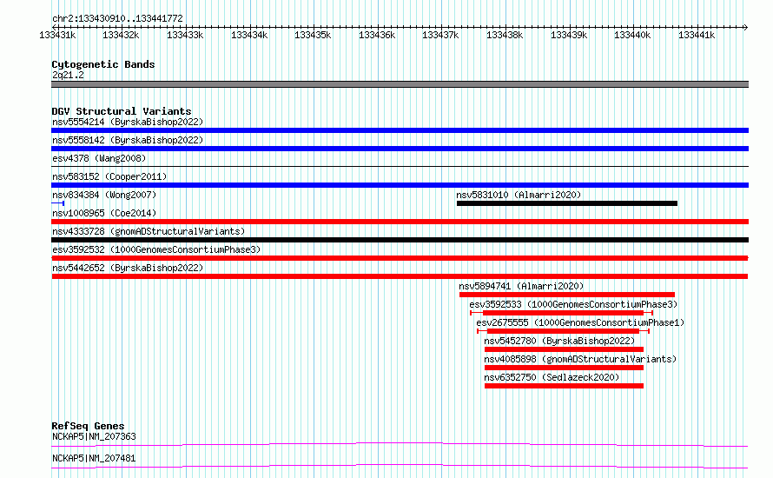Select the black nsv5831010 variant bar
The height and width of the screenshot is (478, 773).
tap(567, 203)
